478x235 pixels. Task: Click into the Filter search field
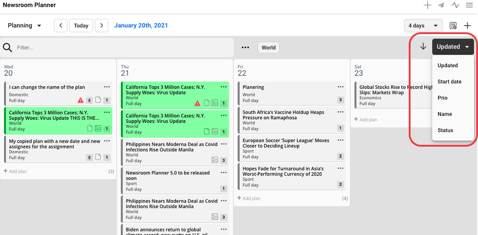pos(121,48)
